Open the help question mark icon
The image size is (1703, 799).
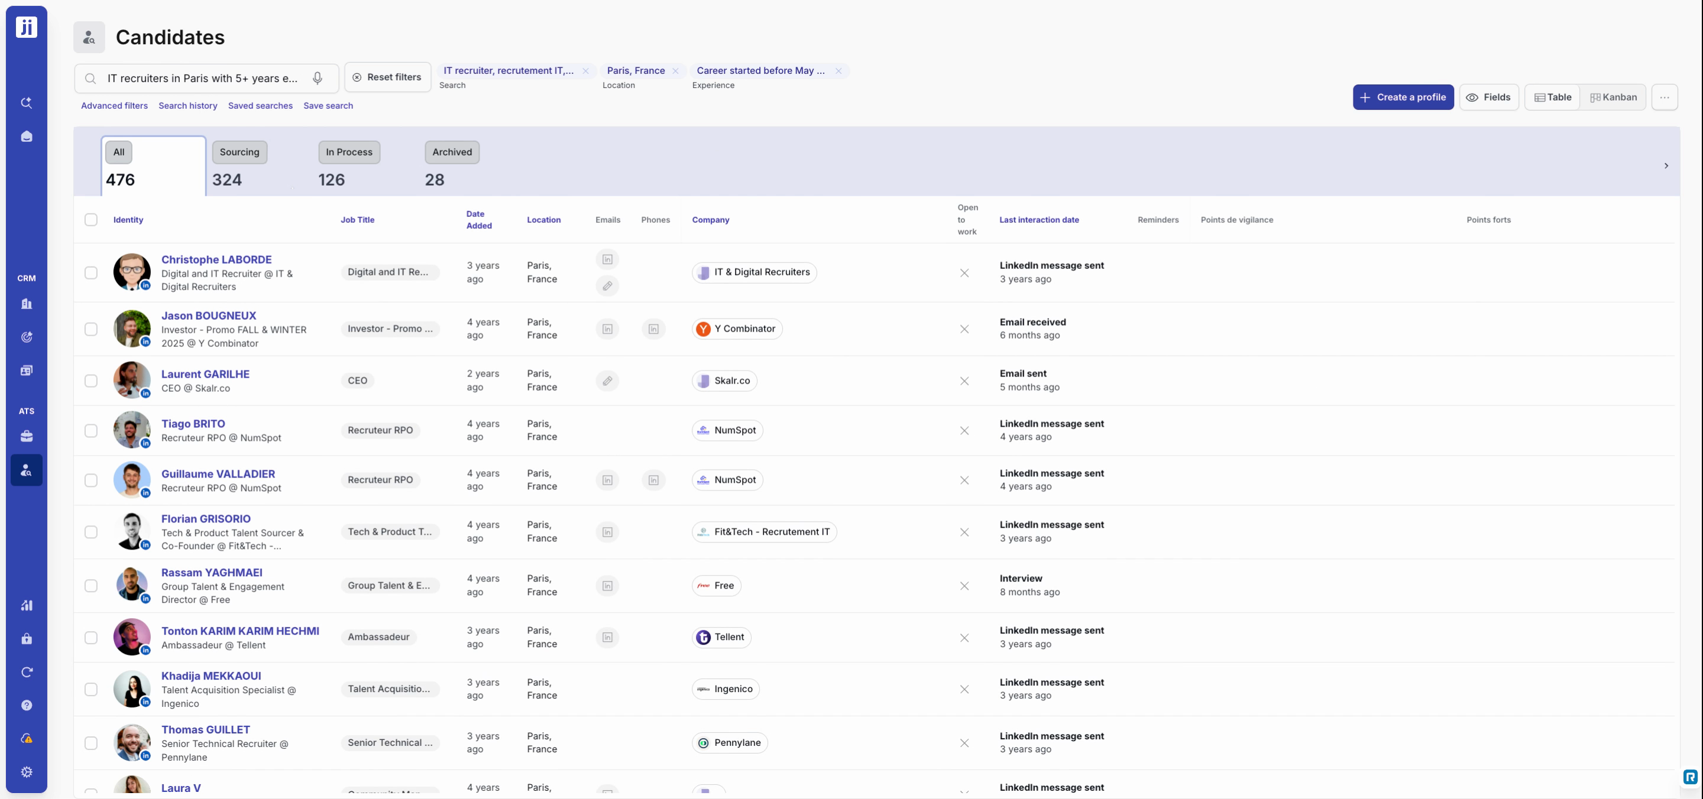pyautogui.click(x=27, y=705)
